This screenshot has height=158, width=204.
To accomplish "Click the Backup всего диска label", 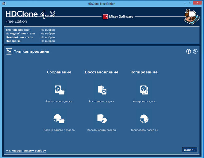I will click(59, 101).
